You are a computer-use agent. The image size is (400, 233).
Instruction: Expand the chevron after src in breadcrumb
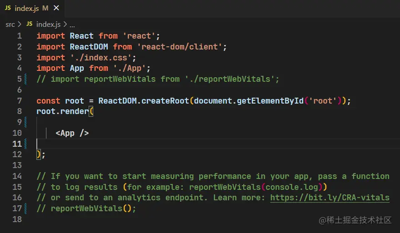click(x=20, y=24)
